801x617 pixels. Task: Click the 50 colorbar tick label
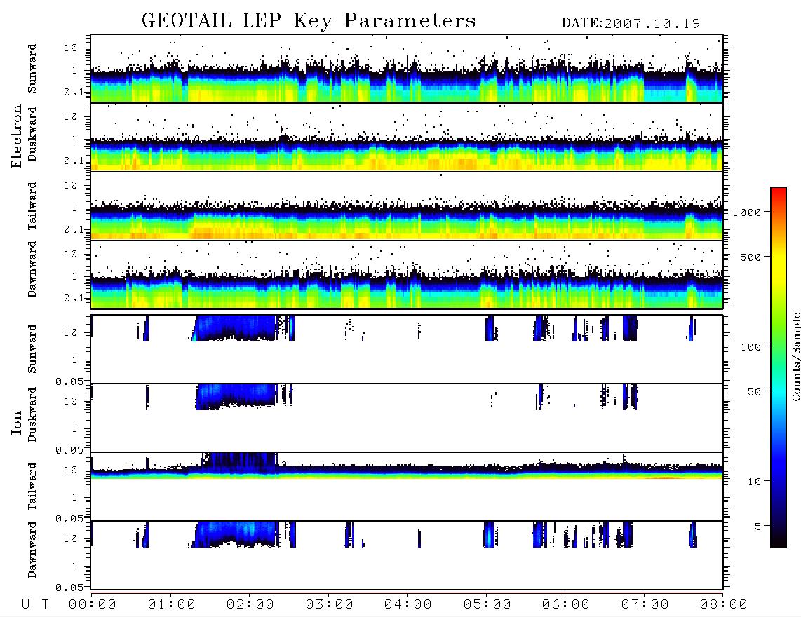pyautogui.click(x=755, y=392)
